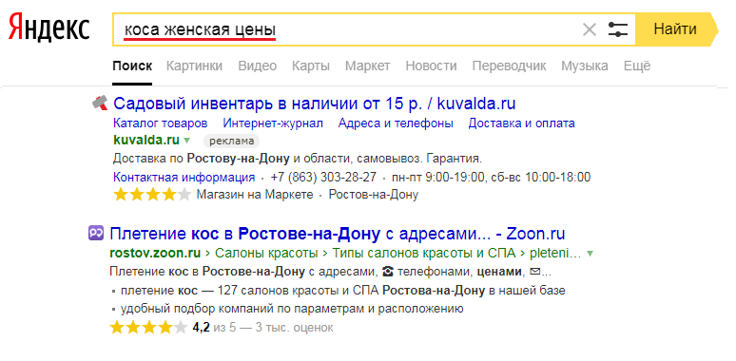The image size is (736, 361).
Task: Click the 127 салонов красоты bullet text
Action: point(343,291)
